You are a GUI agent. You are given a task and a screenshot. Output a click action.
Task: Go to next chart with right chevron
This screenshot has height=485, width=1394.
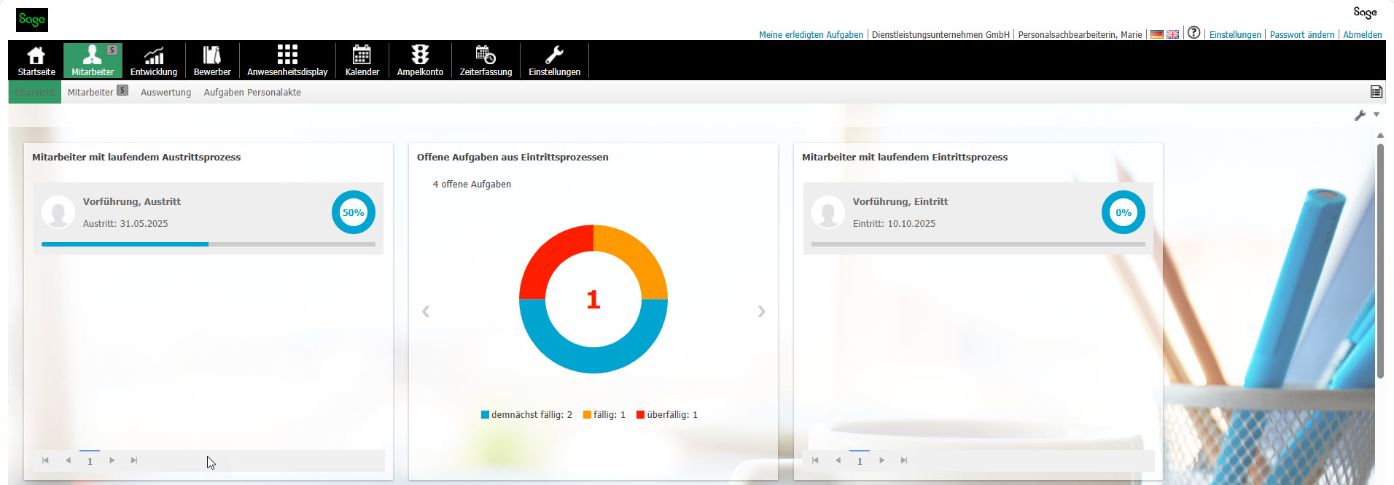pos(761,311)
